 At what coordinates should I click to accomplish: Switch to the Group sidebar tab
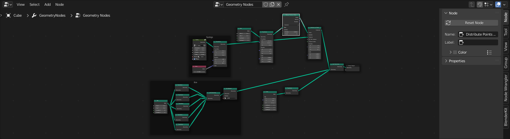506,62
